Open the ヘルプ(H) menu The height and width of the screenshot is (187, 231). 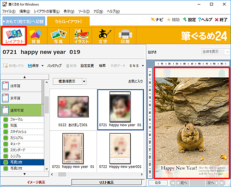coord(113,12)
